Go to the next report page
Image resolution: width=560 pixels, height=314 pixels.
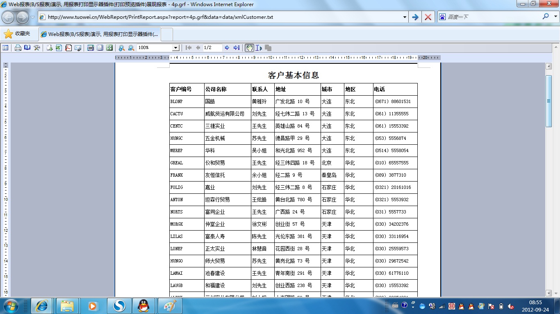[x=227, y=48]
